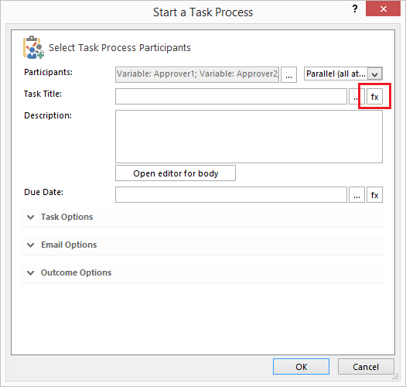Screen dimensions: 406x387
Task: Expand the Email Options section
Action: 69,245
